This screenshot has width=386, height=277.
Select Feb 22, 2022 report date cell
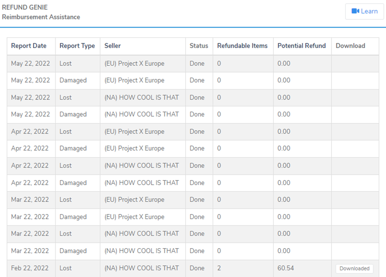[30, 268]
